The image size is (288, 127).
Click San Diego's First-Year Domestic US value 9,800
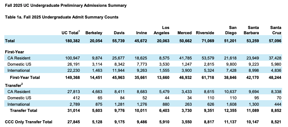pos(231,64)
